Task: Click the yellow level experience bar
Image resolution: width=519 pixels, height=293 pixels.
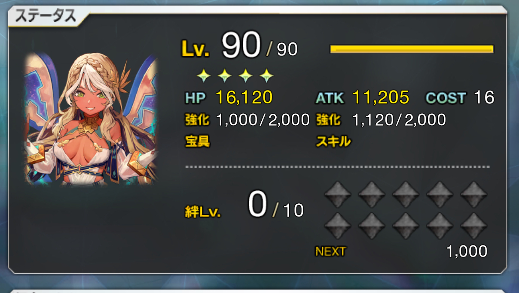Action: (412, 49)
